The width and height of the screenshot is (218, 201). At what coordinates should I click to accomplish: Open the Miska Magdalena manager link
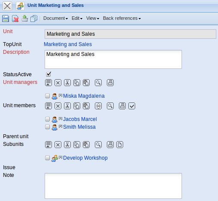(x=84, y=96)
